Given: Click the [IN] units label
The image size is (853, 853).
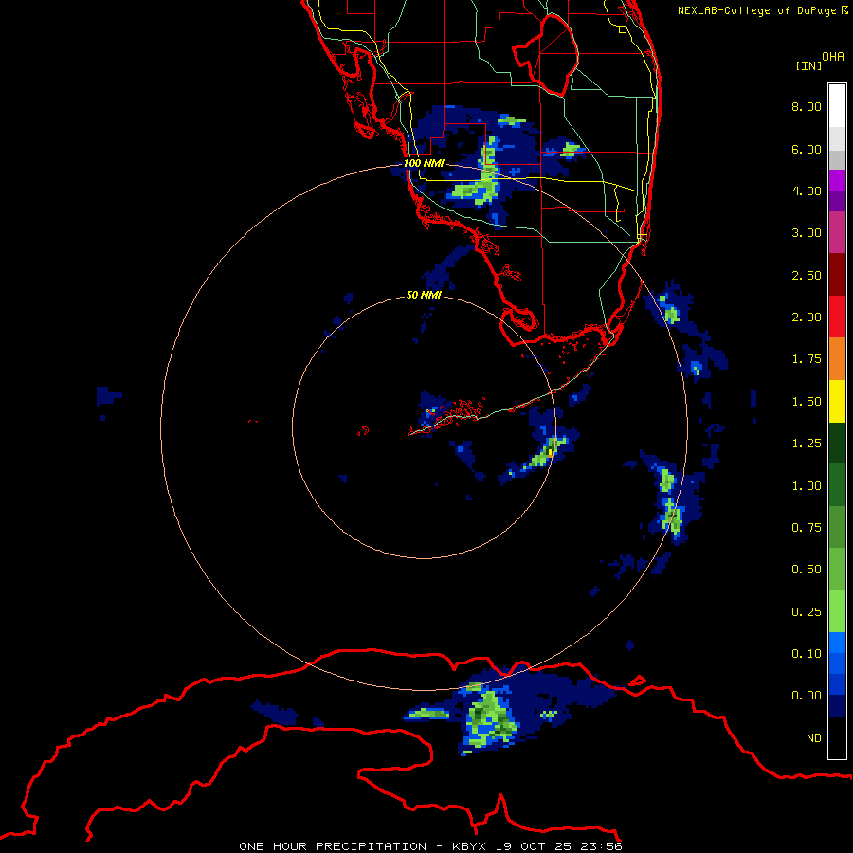Looking at the screenshot, I should click(808, 65).
